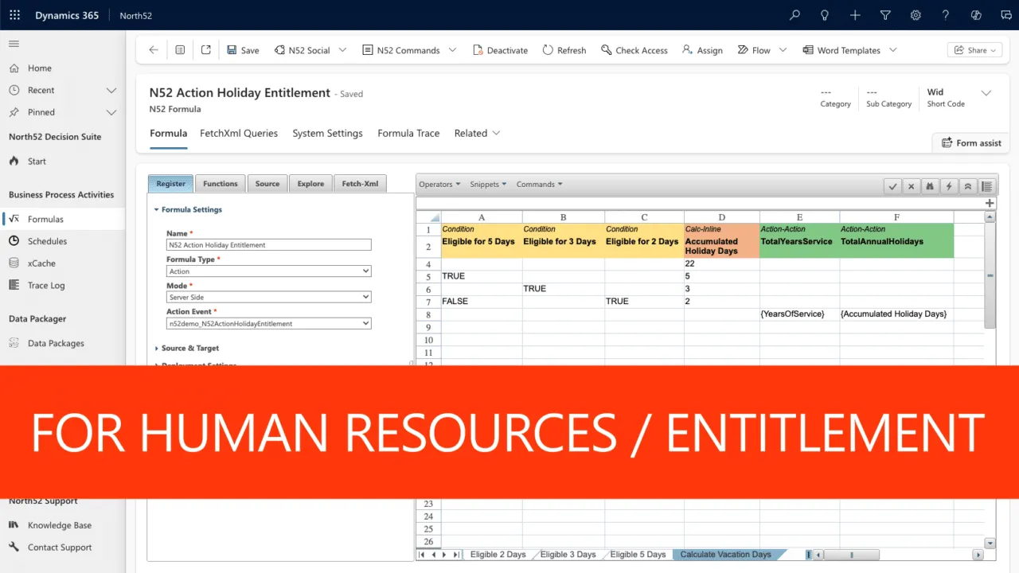
Task: Expand the header fields chevron next to Short Code
Action: 986,93
